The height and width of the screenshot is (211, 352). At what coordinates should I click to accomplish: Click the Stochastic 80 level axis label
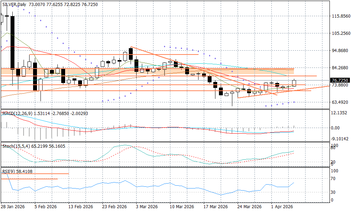pos(333,148)
